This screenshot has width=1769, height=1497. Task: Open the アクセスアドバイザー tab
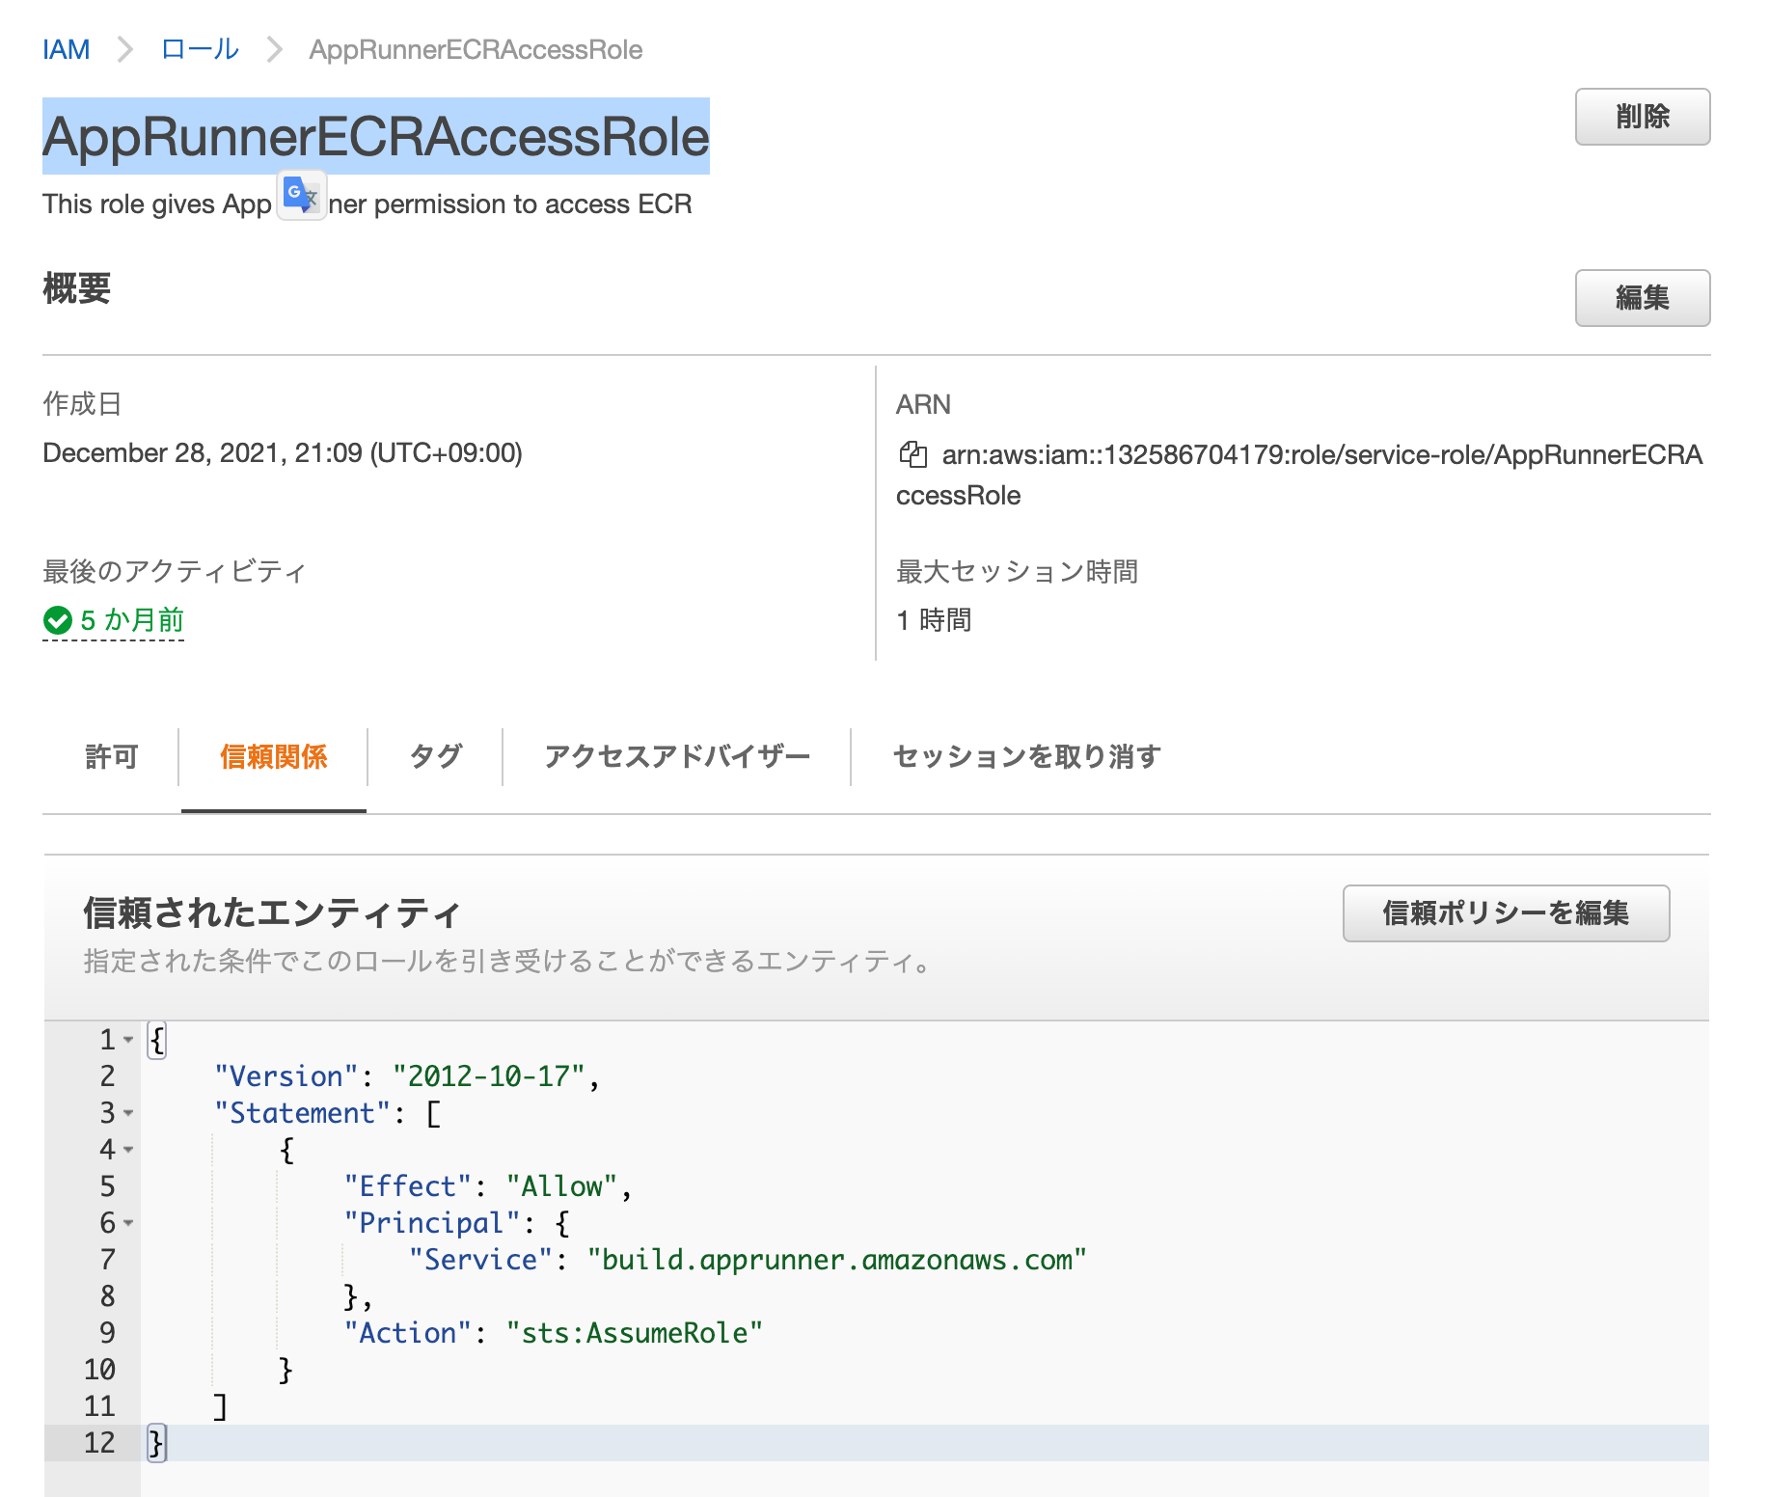676,757
